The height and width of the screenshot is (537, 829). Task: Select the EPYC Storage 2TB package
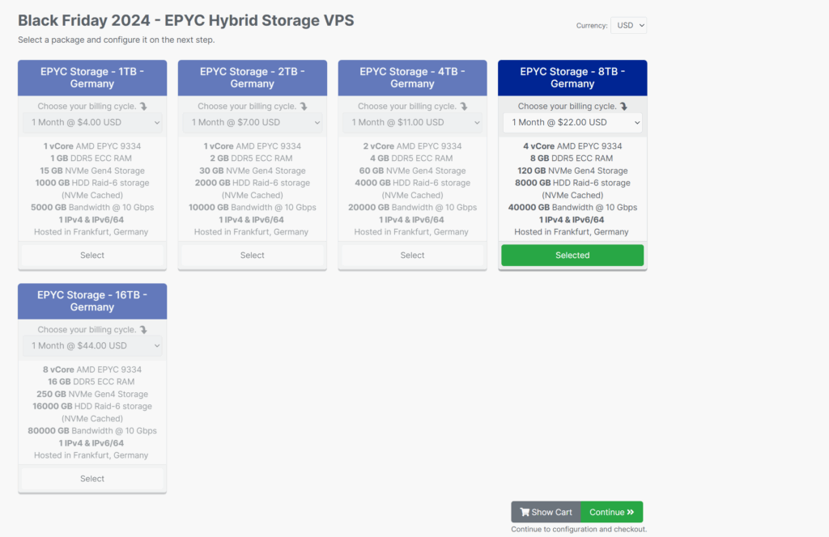(253, 255)
